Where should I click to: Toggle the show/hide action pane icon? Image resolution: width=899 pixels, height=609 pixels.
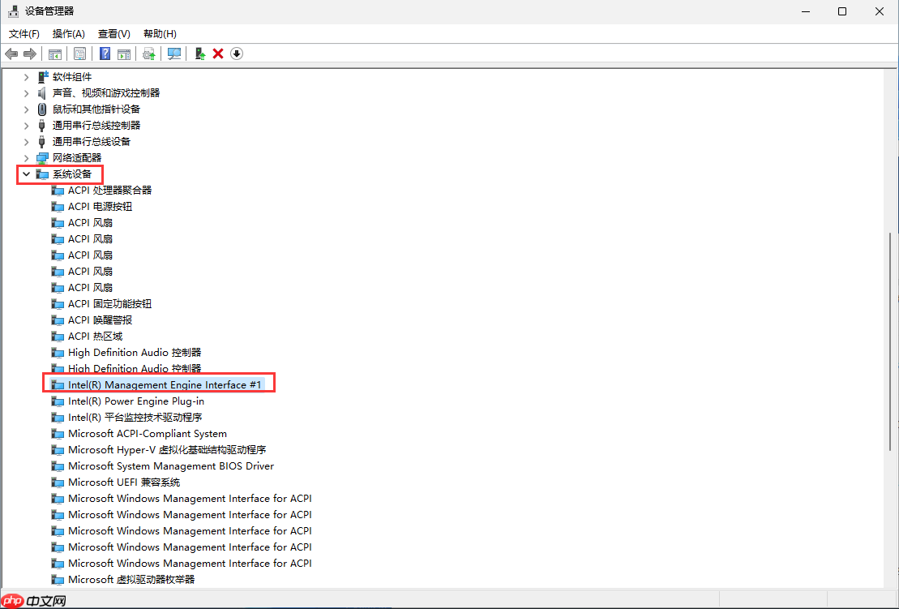[124, 54]
